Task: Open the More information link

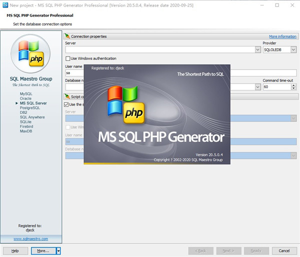Action: pos(282,36)
